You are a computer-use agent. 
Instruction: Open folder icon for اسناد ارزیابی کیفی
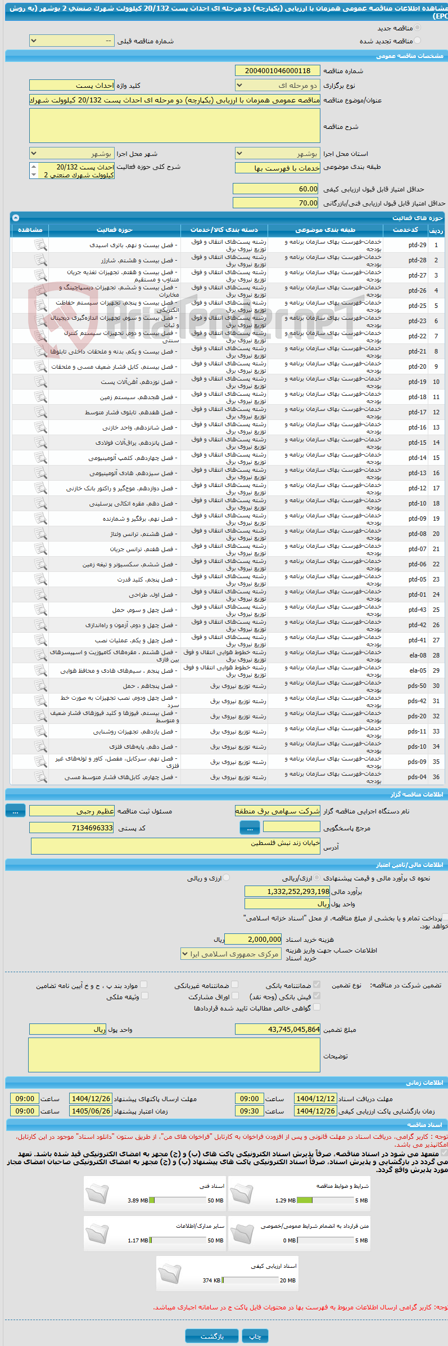pyautogui.click(x=170, y=1274)
